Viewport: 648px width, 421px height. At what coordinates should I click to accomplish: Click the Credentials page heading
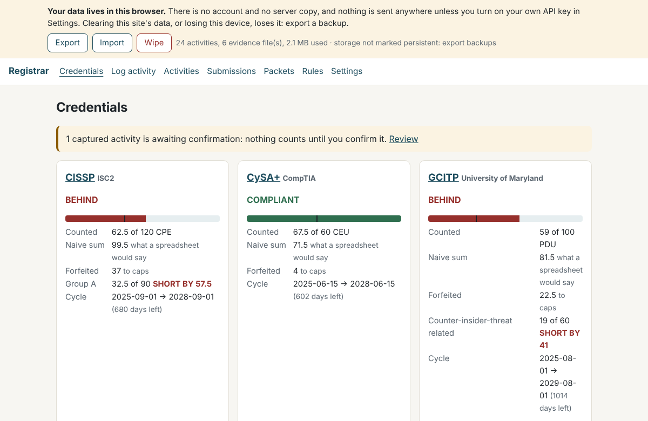click(92, 107)
